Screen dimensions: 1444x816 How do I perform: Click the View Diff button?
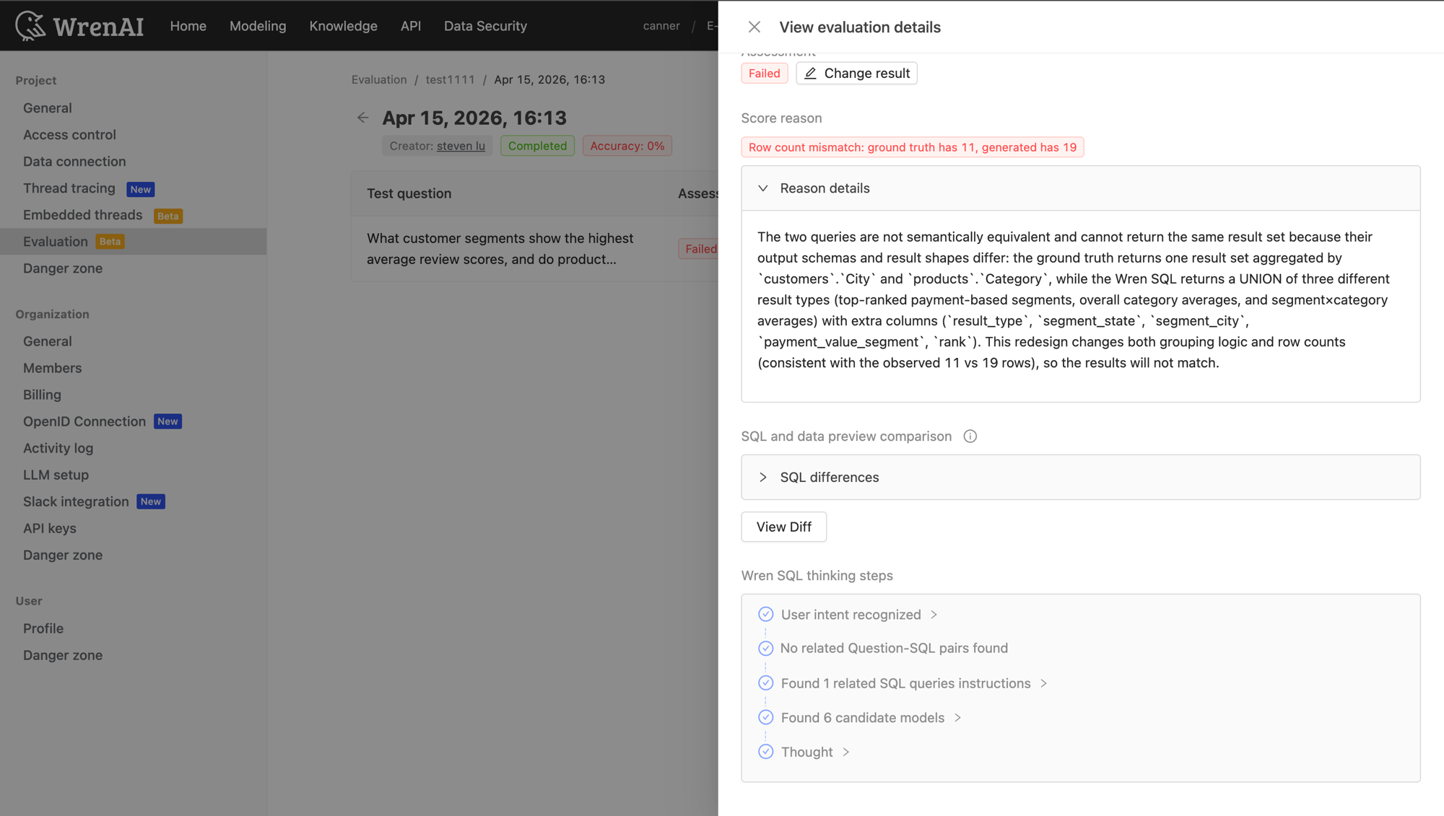pos(783,527)
